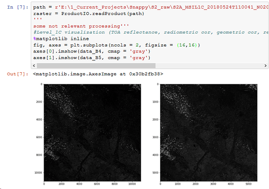Click the 1000 y-axis label on right plot
This screenshot has width=269, height=189.
156,102
